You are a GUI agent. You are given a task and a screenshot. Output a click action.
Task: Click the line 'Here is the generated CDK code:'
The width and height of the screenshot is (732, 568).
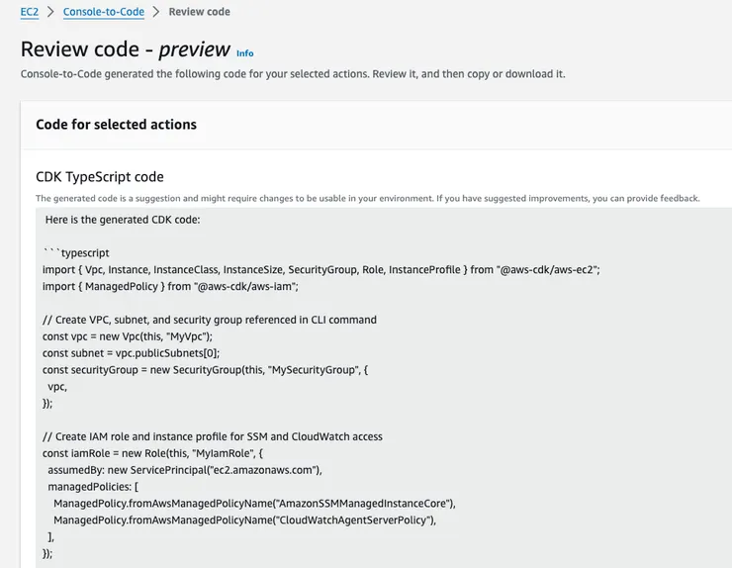pos(123,219)
